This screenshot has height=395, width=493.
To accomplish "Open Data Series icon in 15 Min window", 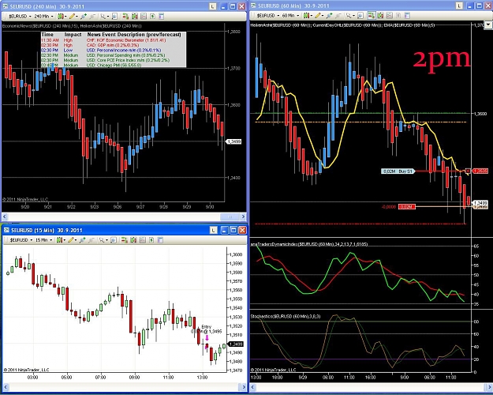I will tap(133, 240).
